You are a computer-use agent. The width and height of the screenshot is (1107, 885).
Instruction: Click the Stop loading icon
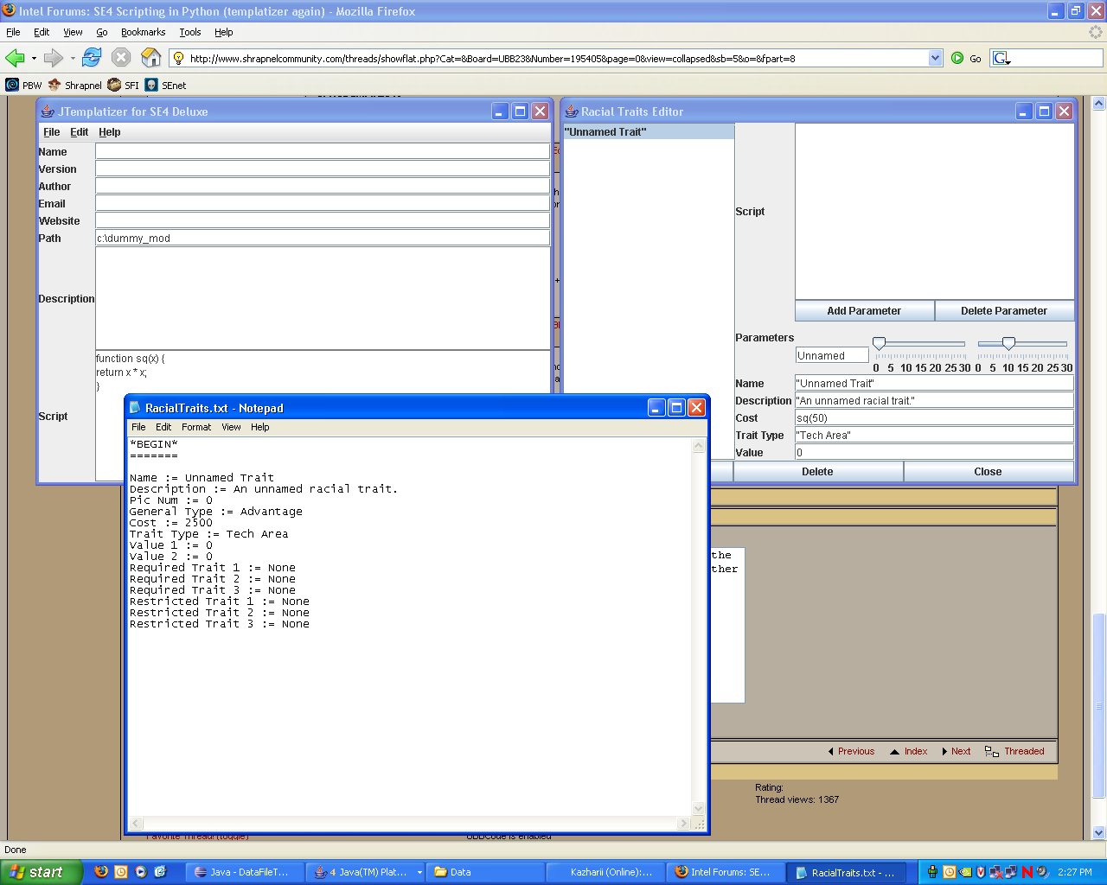coord(121,58)
